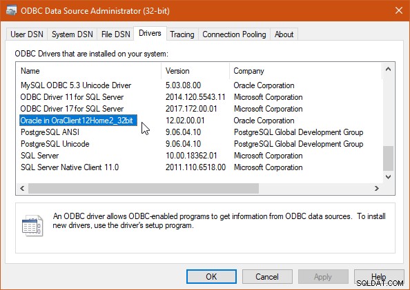
Task: Click the horizontal scrollbar thumb
Action: click(144, 188)
